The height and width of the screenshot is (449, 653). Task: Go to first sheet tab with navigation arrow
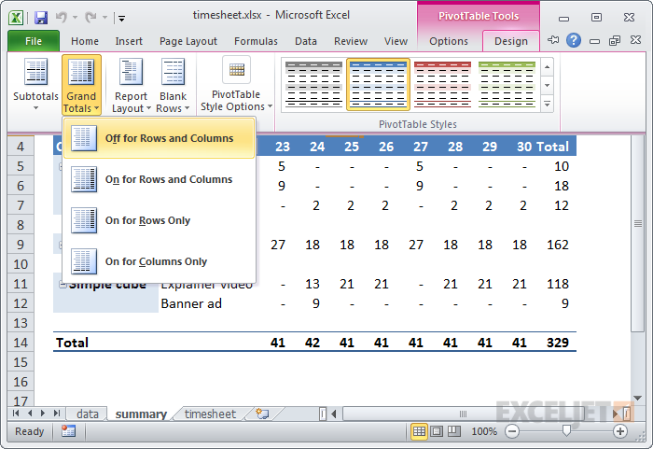pos(16,414)
